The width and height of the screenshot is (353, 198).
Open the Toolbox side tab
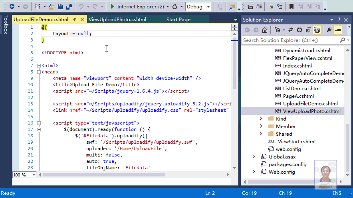coord(6,24)
